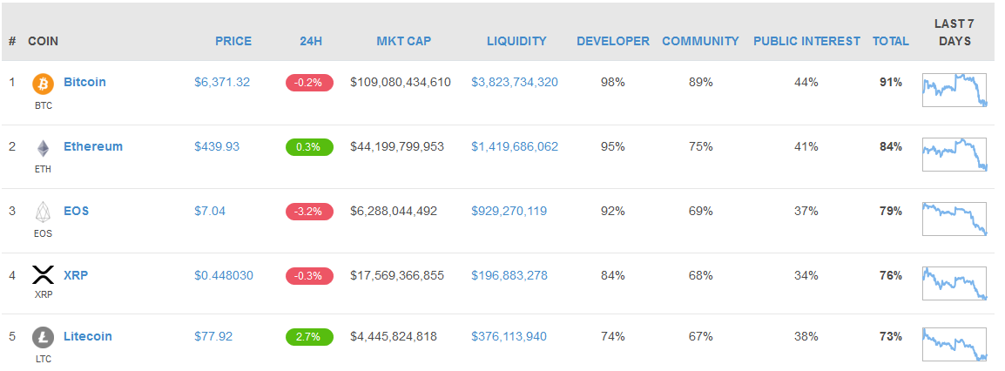Click Bitcoin community score 89%
Viewport: 1005px width, 371px height.
point(700,82)
